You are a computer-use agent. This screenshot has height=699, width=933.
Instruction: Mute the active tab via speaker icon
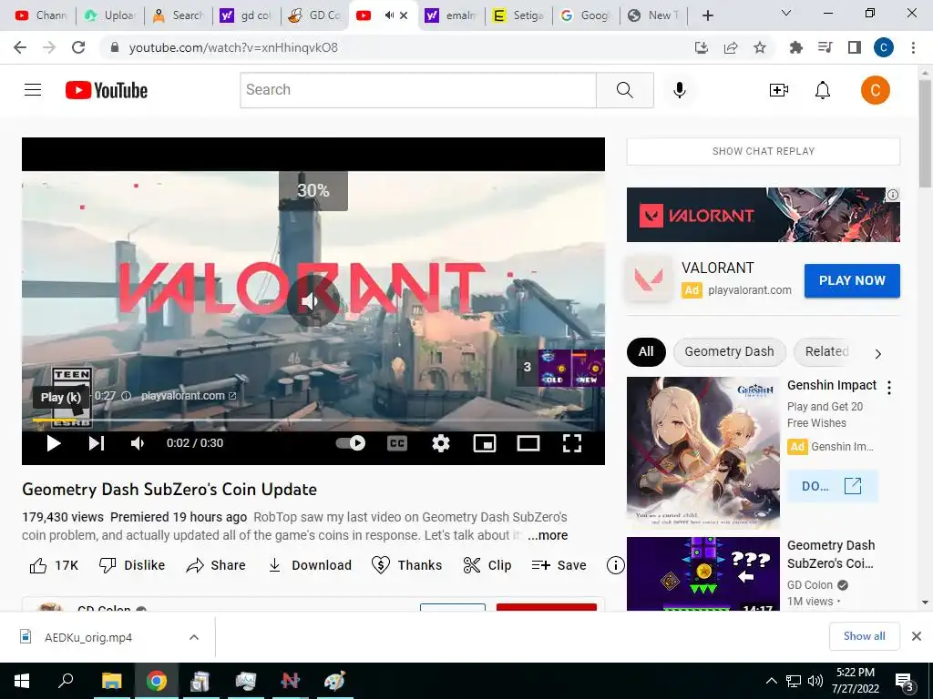pos(389,15)
